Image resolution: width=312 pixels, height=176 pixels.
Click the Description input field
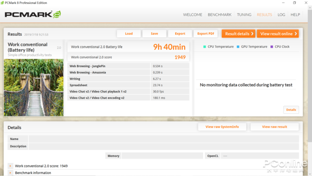tap(164, 147)
